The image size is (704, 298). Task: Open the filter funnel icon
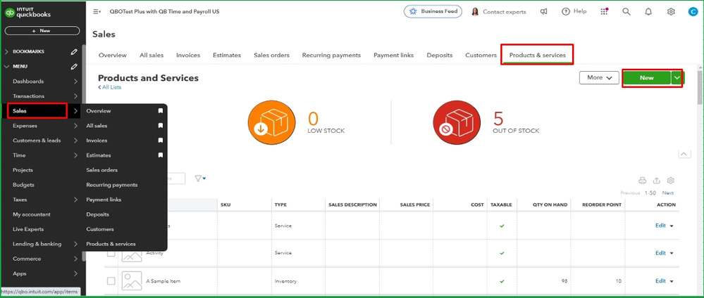(200, 179)
